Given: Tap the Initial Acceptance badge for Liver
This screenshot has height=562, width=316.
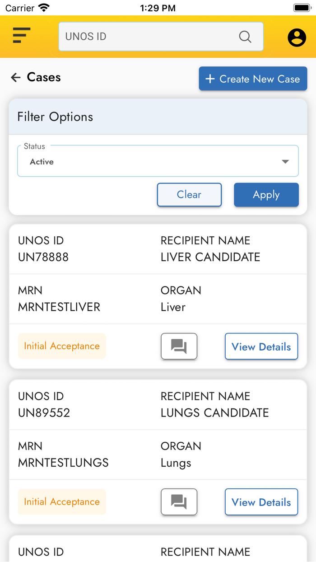Looking at the screenshot, I should click(x=62, y=347).
